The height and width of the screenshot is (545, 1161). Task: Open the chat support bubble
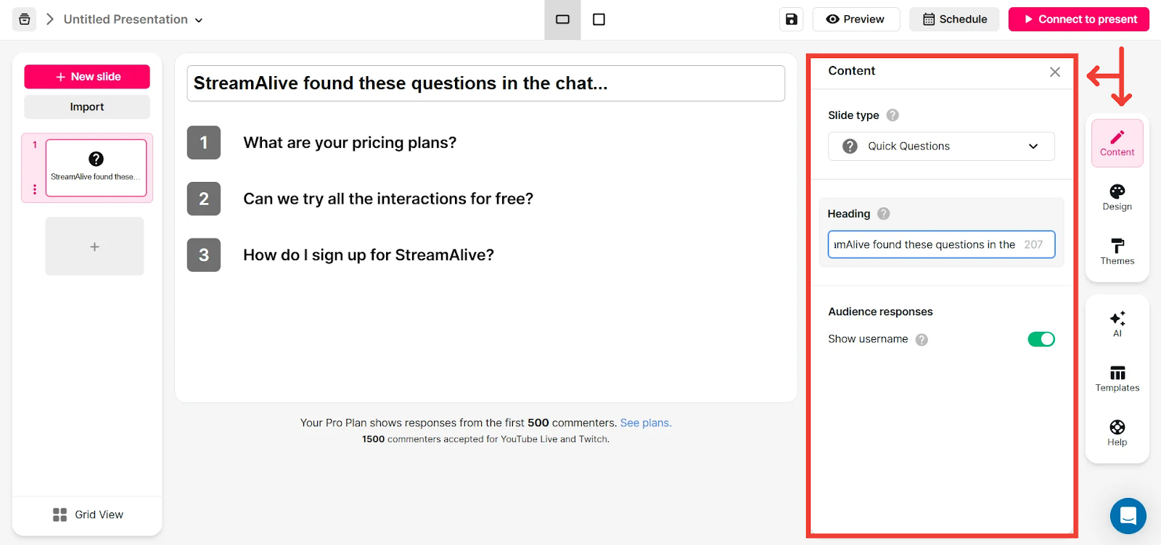click(x=1128, y=516)
